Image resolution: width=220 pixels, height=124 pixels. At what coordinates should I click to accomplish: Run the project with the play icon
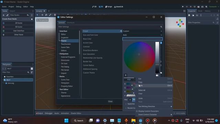click(x=183, y=7)
